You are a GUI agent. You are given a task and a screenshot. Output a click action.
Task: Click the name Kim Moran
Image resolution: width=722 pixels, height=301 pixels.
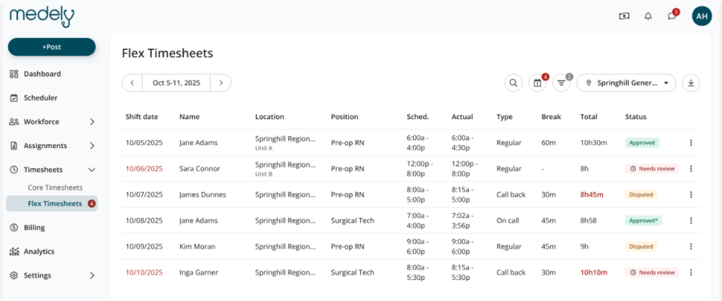pyautogui.click(x=197, y=246)
